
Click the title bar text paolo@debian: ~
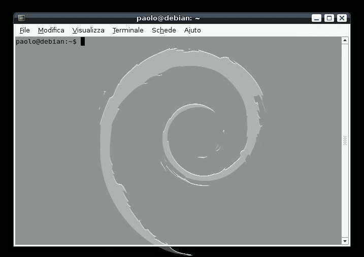pyautogui.click(x=168, y=18)
